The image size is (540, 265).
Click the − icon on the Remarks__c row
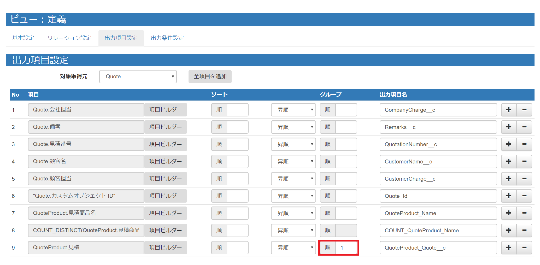tap(525, 127)
